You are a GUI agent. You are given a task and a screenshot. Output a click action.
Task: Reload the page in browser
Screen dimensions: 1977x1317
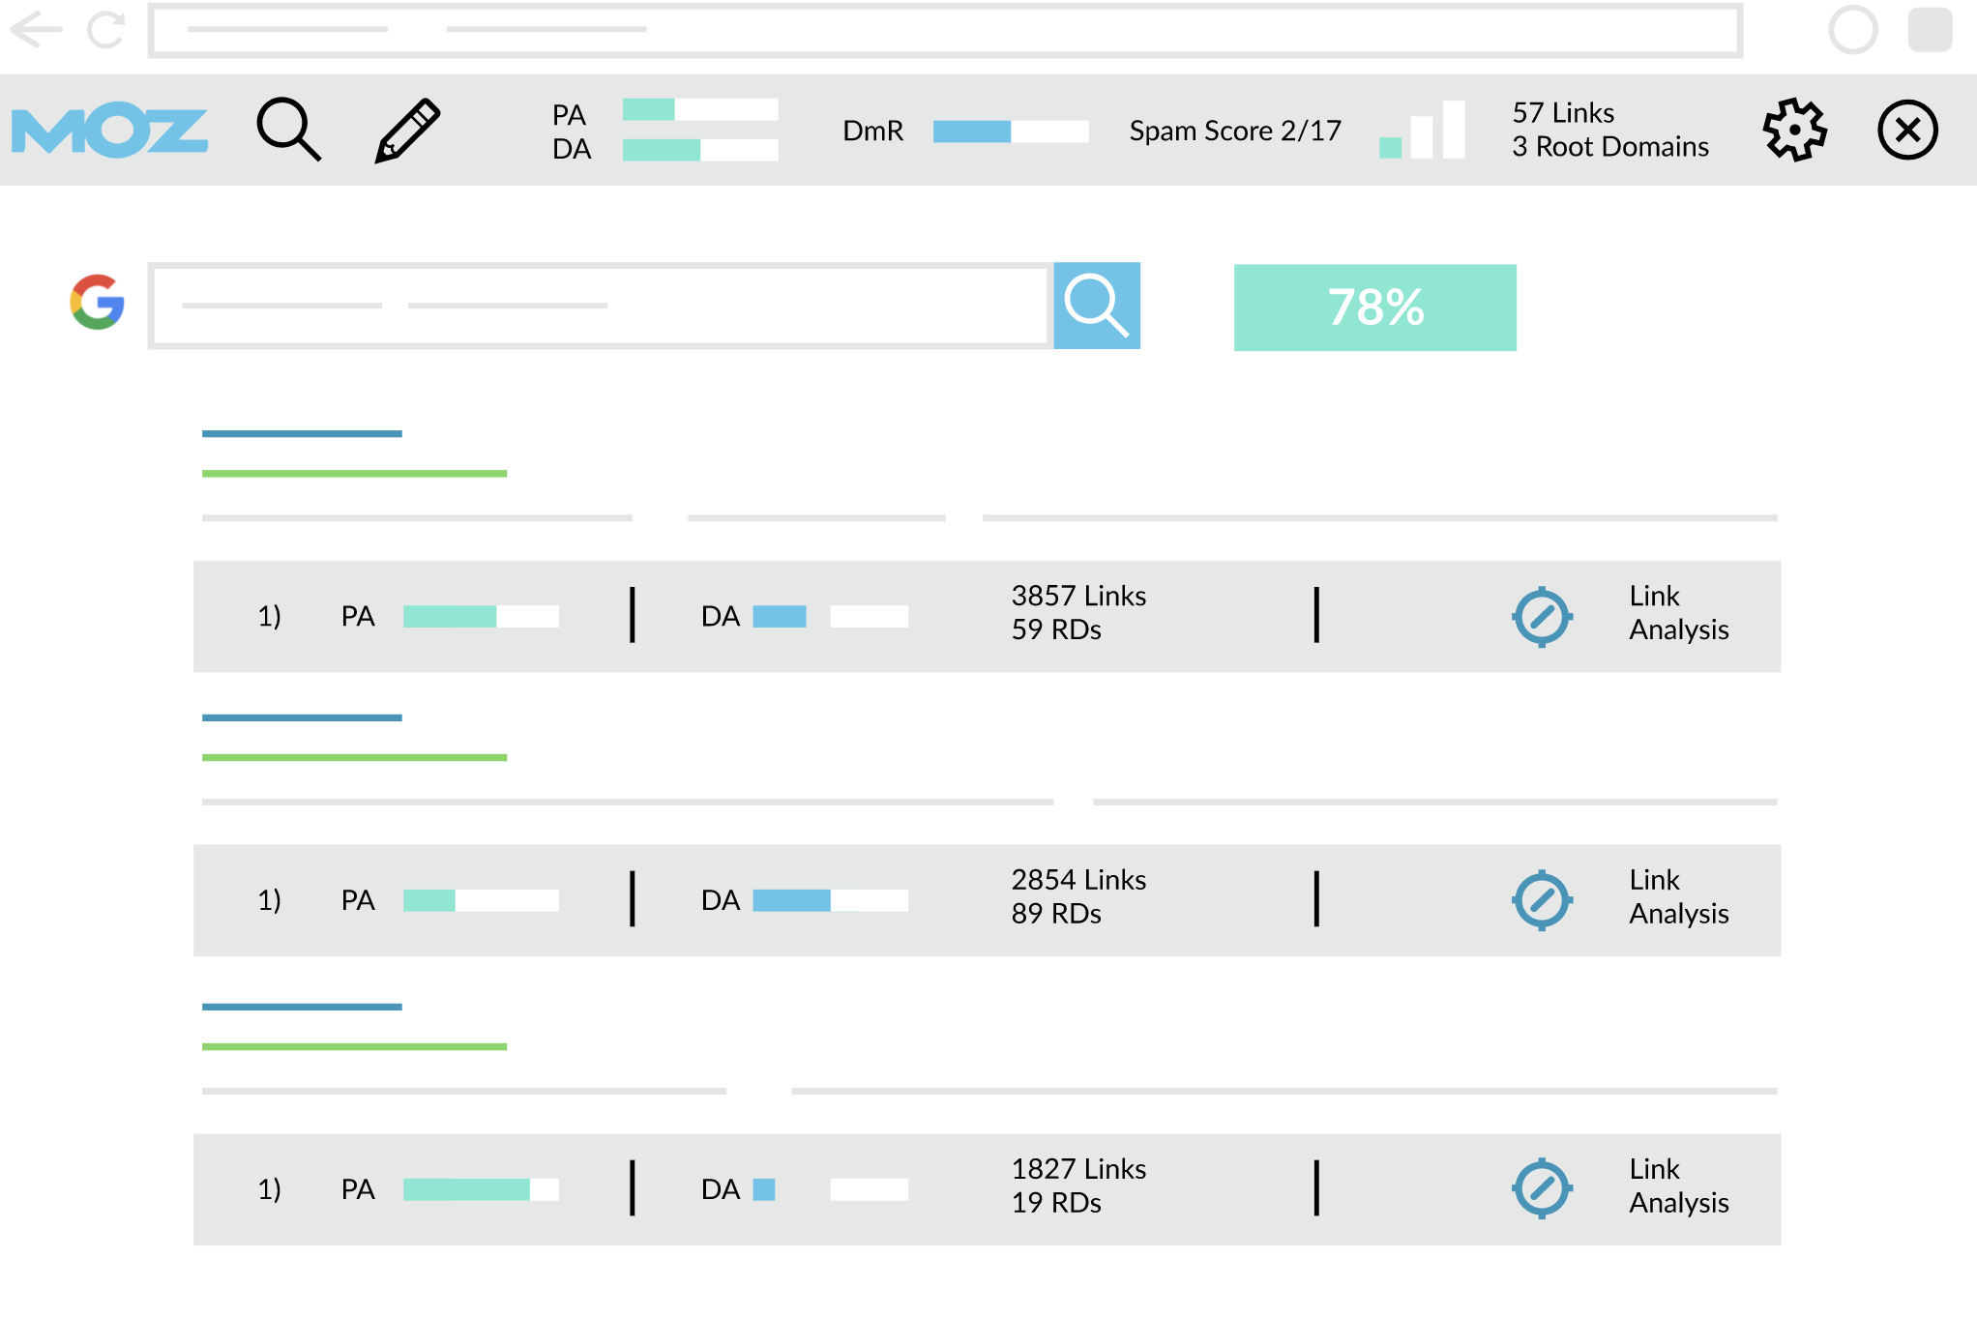(106, 29)
